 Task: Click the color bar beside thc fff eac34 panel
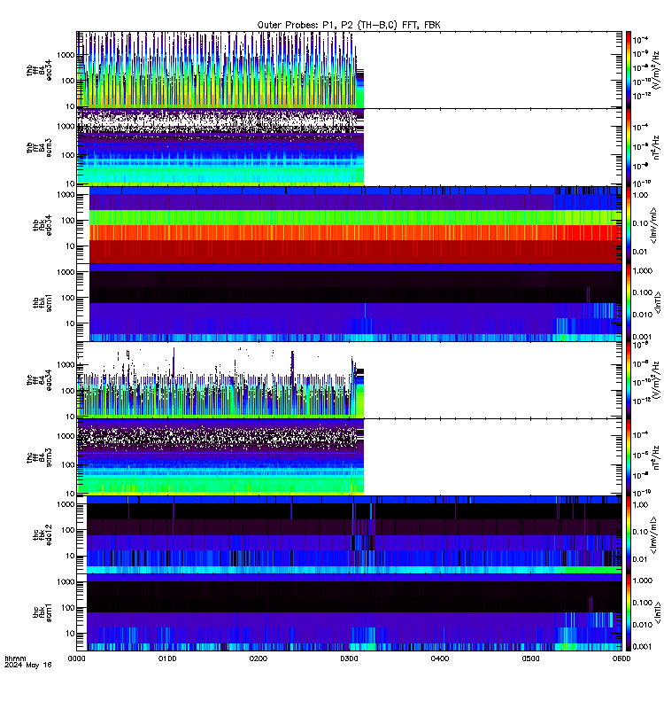[629, 380]
